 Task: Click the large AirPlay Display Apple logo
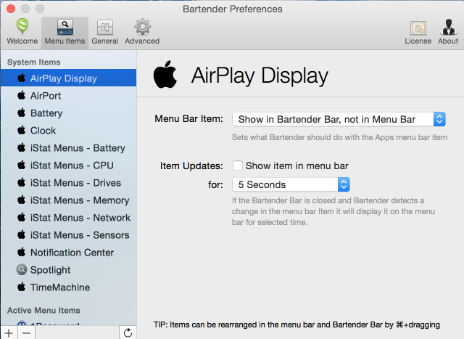[x=165, y=74]
